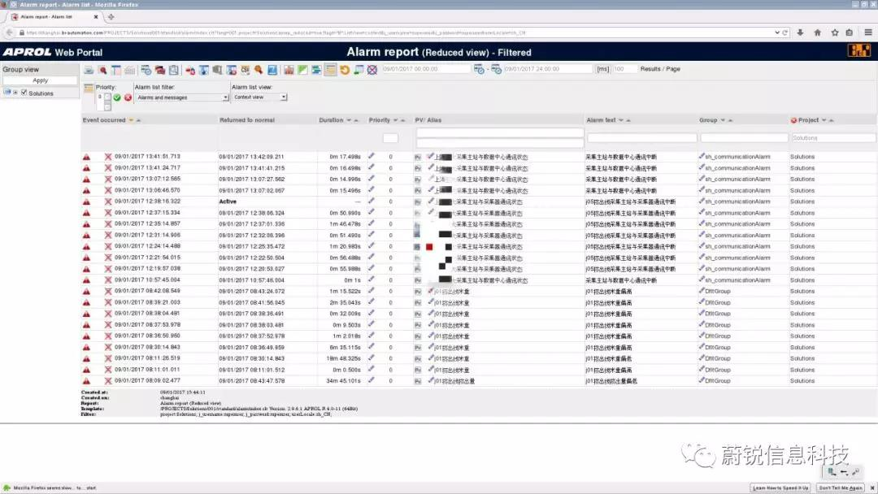The height and width of the screenshot is (494, 878).
Task: Click the green checkmark priority icon
Action: point(117,97)
